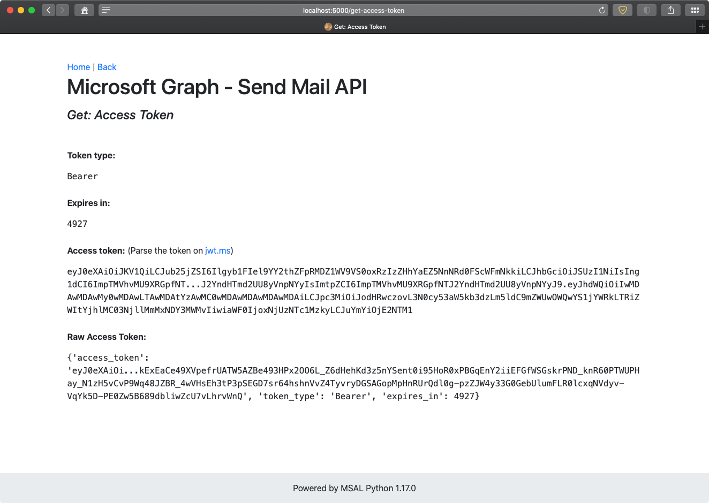
Task: Open the Back link
Action: click(107, 67)
